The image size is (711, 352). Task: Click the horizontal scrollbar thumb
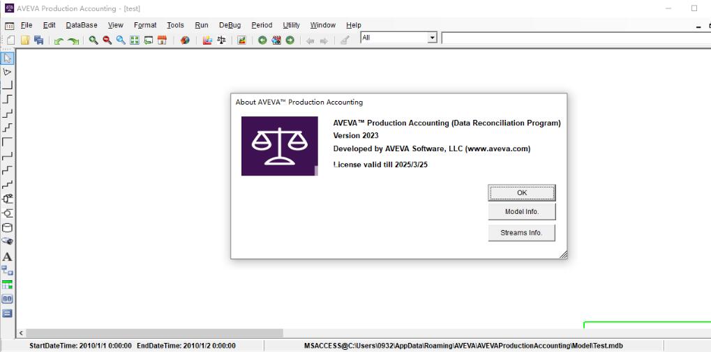(155, 333)
